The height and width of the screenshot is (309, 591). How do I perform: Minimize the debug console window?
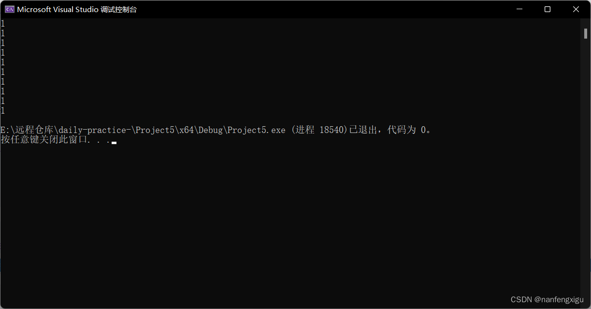(x=519, y=9)
